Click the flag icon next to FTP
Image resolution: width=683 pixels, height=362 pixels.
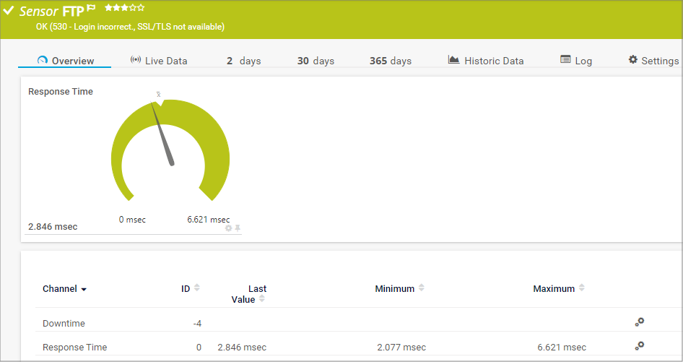91,9
